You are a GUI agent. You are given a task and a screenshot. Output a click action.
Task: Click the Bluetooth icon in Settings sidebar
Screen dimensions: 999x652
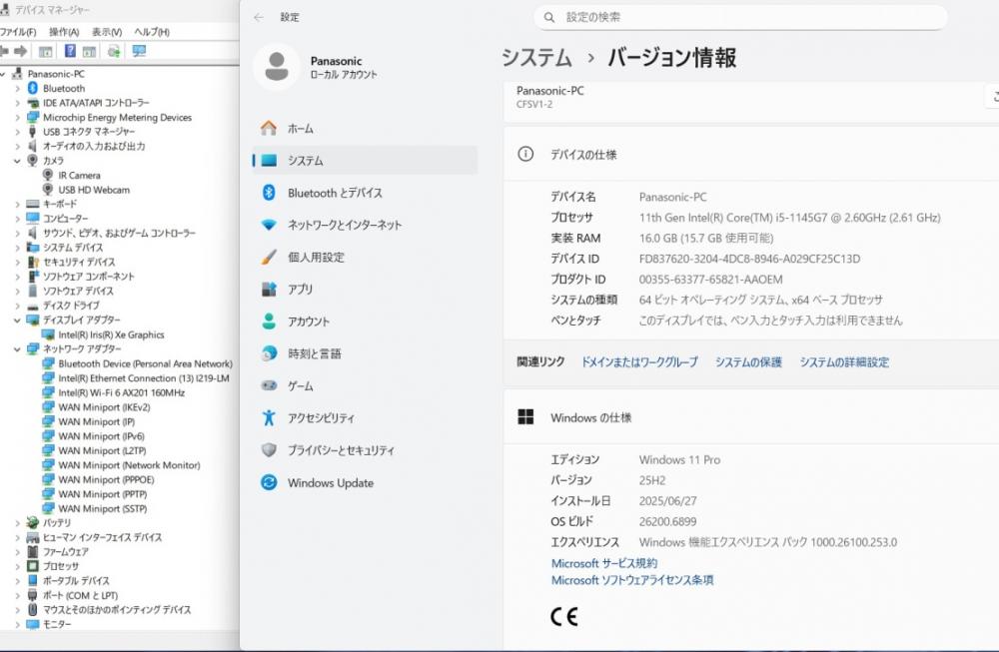tap(268, 193)
